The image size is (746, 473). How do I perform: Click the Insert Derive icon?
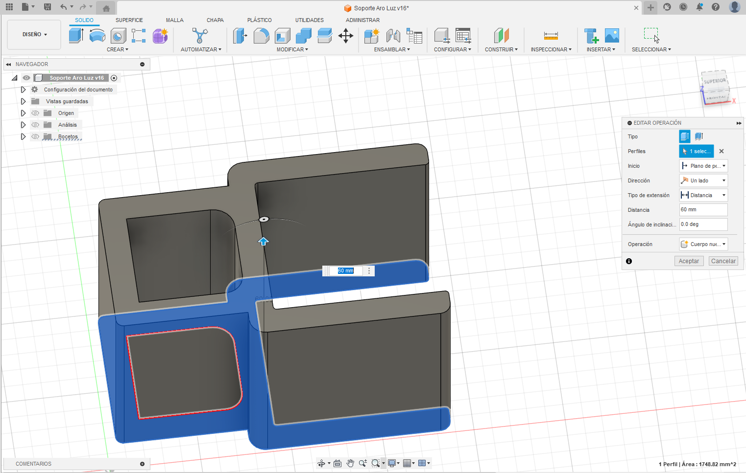tap(591, 36)
